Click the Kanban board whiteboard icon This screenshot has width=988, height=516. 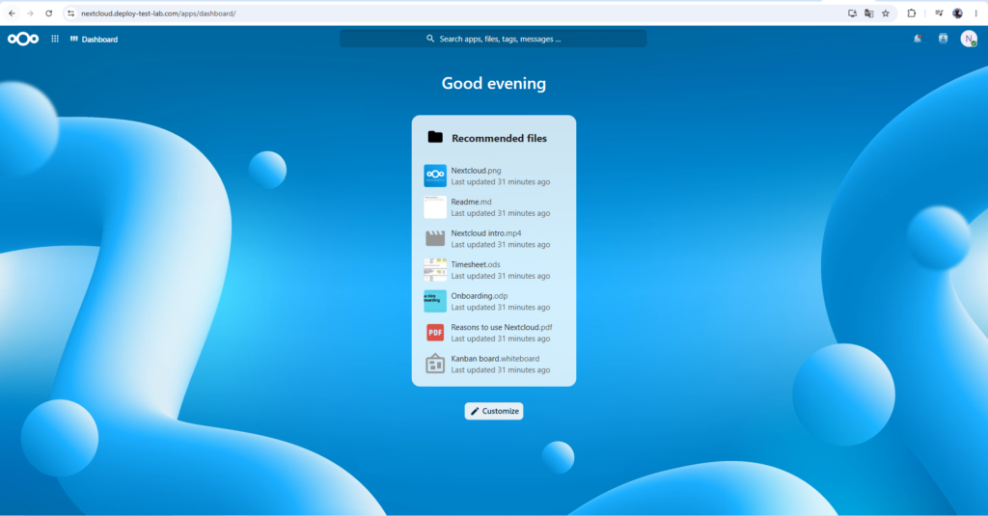pos(435,365)
